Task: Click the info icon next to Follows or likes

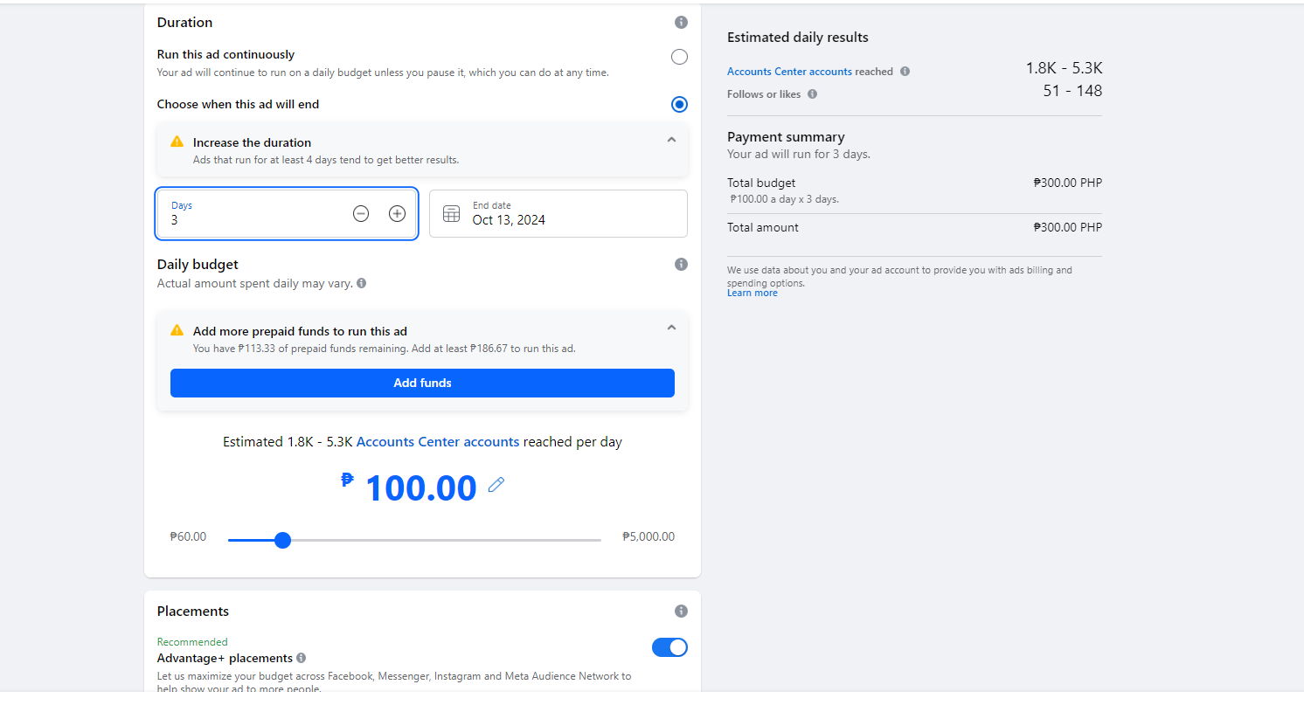Action: [x=812, y=94]
